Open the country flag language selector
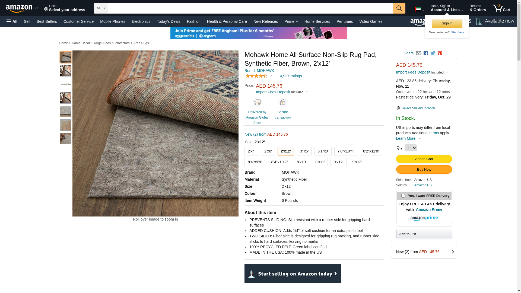This screenshot has height=293, width=521. click(419, 10)
